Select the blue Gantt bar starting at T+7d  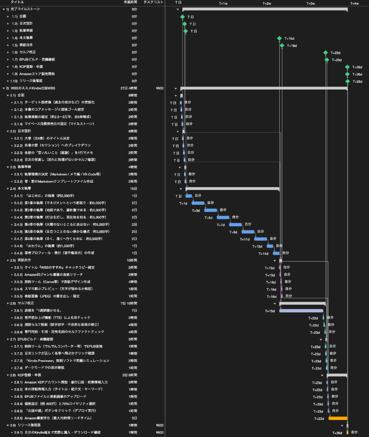click(x=235, y=224)
